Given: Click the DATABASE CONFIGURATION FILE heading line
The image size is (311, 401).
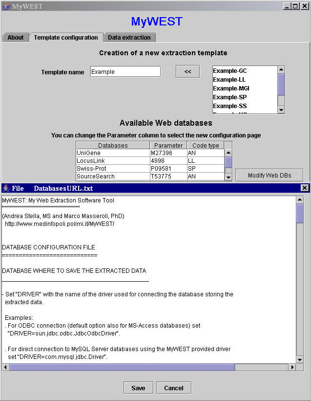Looking at the screenshot, I should [48, 247].
